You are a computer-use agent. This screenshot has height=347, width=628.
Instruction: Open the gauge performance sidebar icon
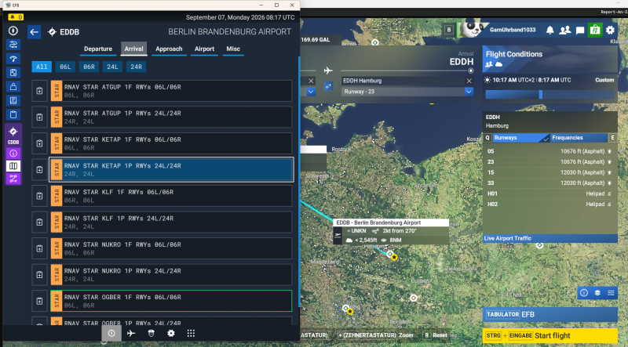click(x=13, y=59)
